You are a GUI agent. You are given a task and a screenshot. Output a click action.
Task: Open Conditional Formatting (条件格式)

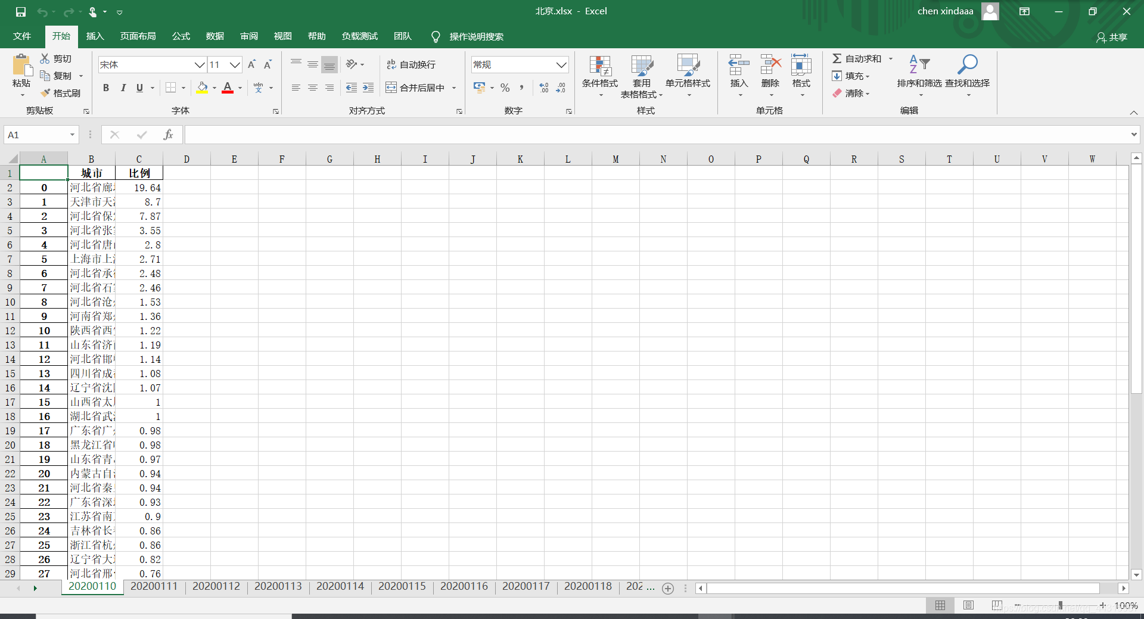click(x=600, y=76)
